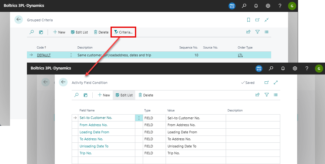Viewport: 325px width, 164px height.
Task: Select the Value cell of Loading Date From
Action: point(195,132)
